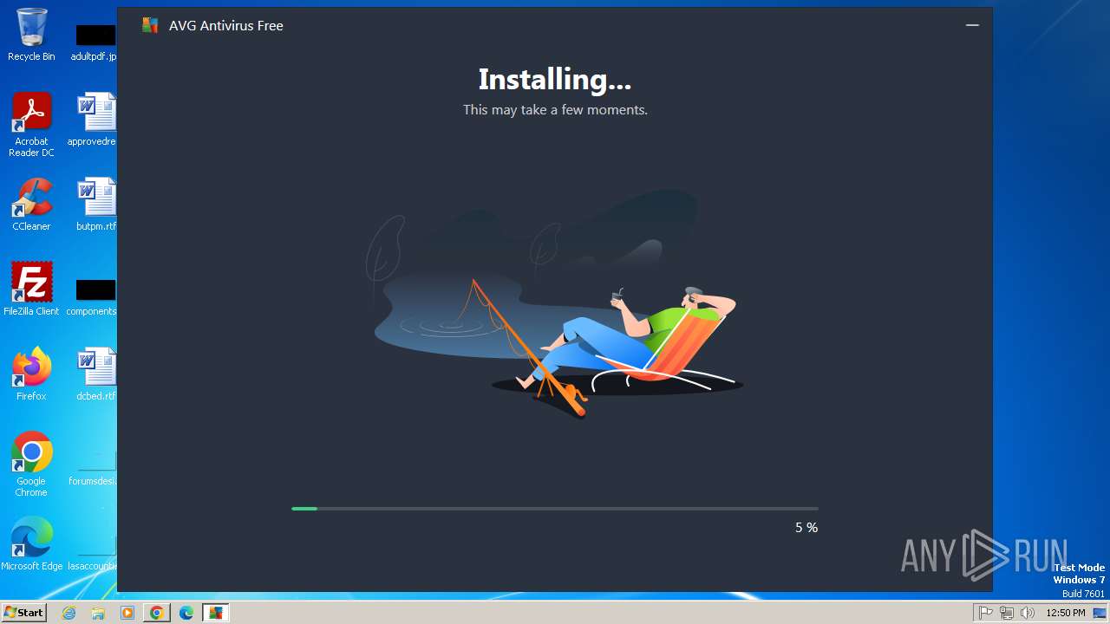This screenshot has height=624, width=1110.
Task: Open CCleaner desktop shortcut
Action: (x=31, y=205)
